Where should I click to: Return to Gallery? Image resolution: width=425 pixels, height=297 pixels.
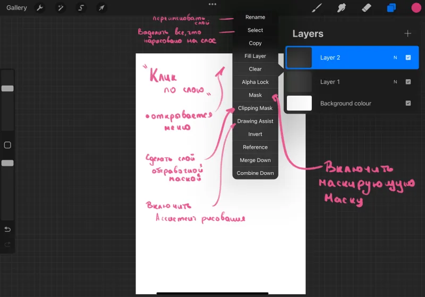[x=16, y=7]
